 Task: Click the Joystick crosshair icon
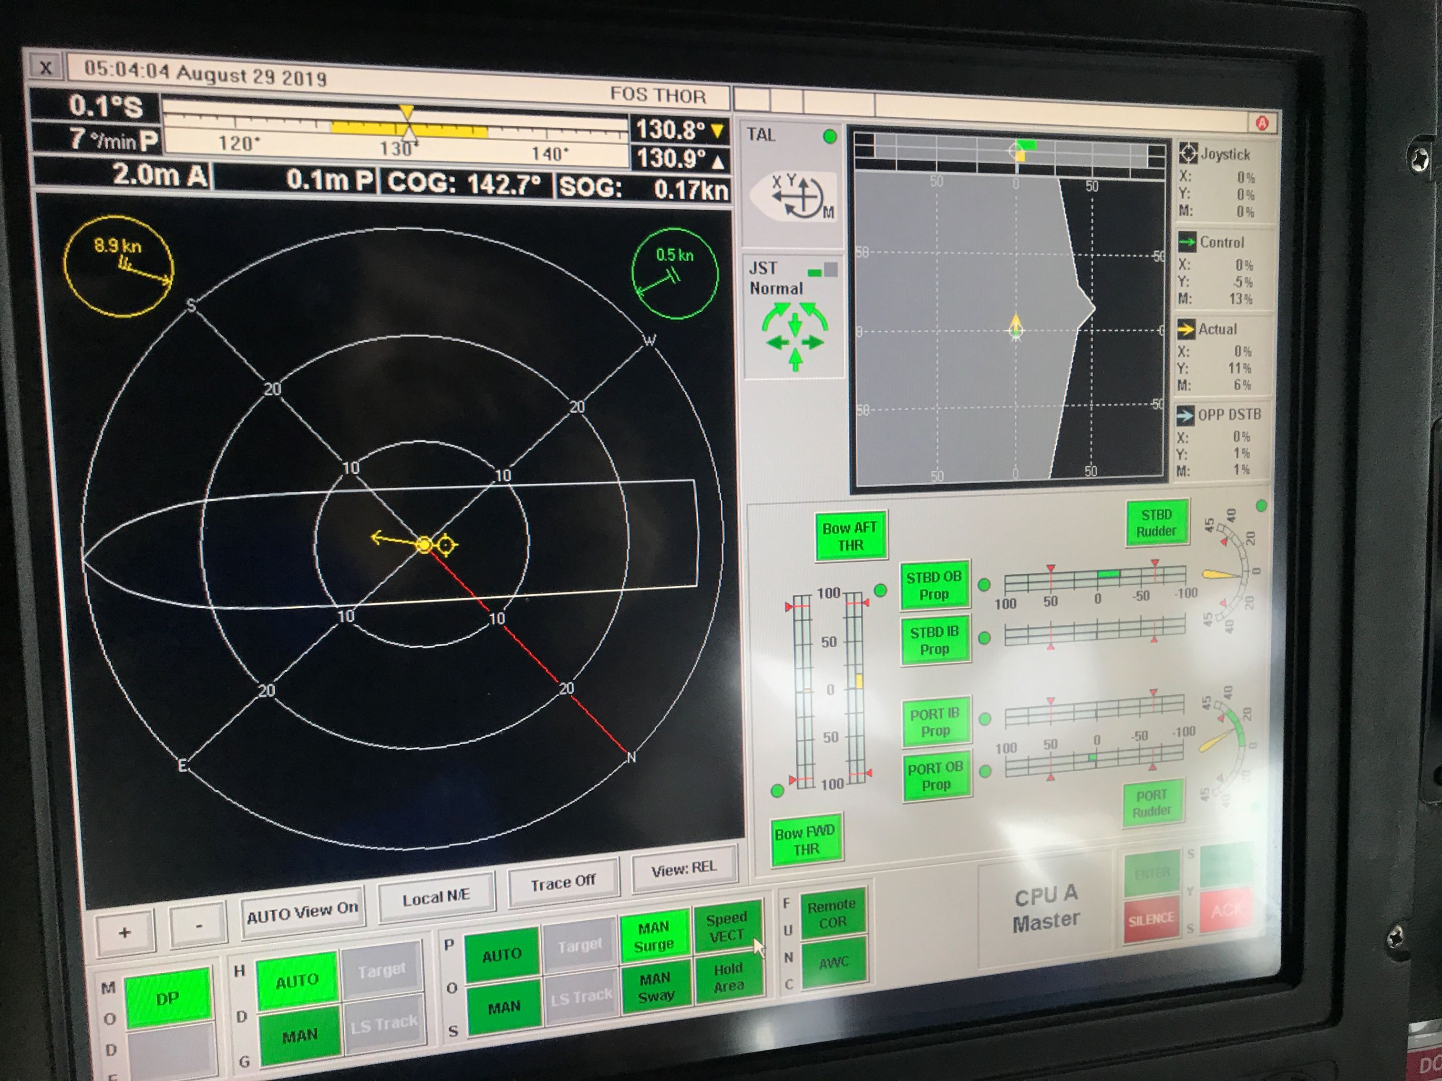pos(1188,153)
